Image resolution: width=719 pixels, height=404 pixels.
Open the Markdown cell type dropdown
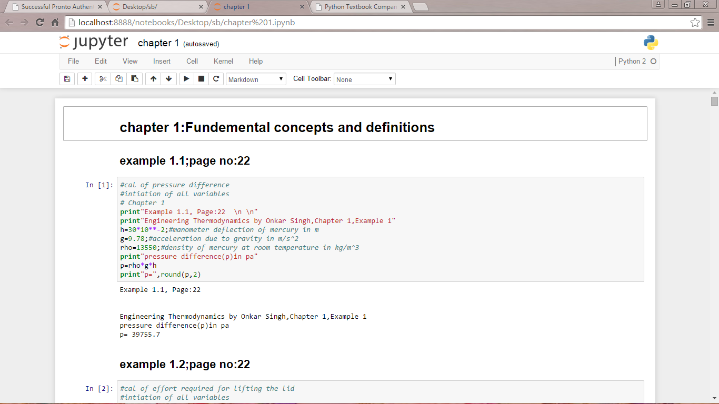[256, 79]
